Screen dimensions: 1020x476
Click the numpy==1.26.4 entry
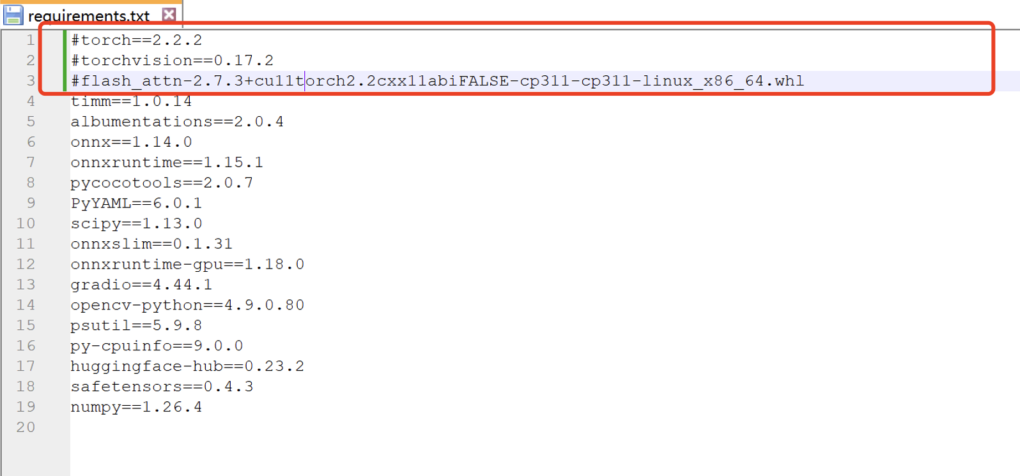(136, 407)
